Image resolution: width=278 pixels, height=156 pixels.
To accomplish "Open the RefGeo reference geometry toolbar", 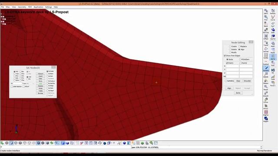I will pyautogui.click(x=273, y=12).
